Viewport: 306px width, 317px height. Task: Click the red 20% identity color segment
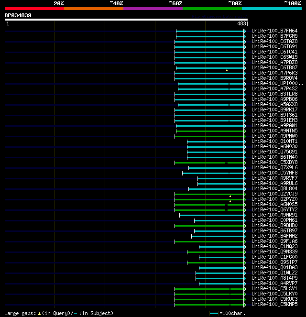pyautogui.click(x=34, y=9)
